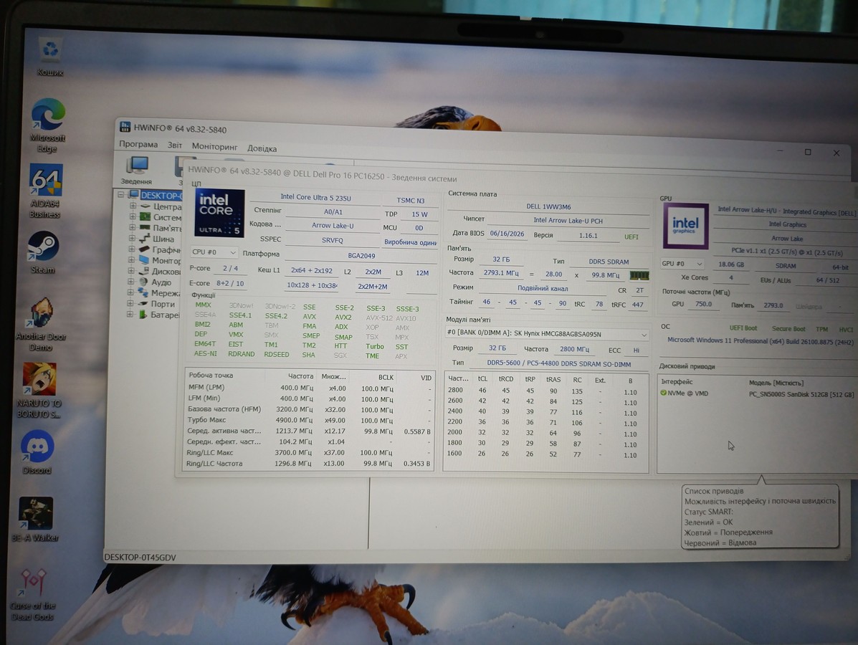The width and height of the screenshot is (858, 645).
Task: Click the BIOS version 1.16.1 field
Action: 588,236
